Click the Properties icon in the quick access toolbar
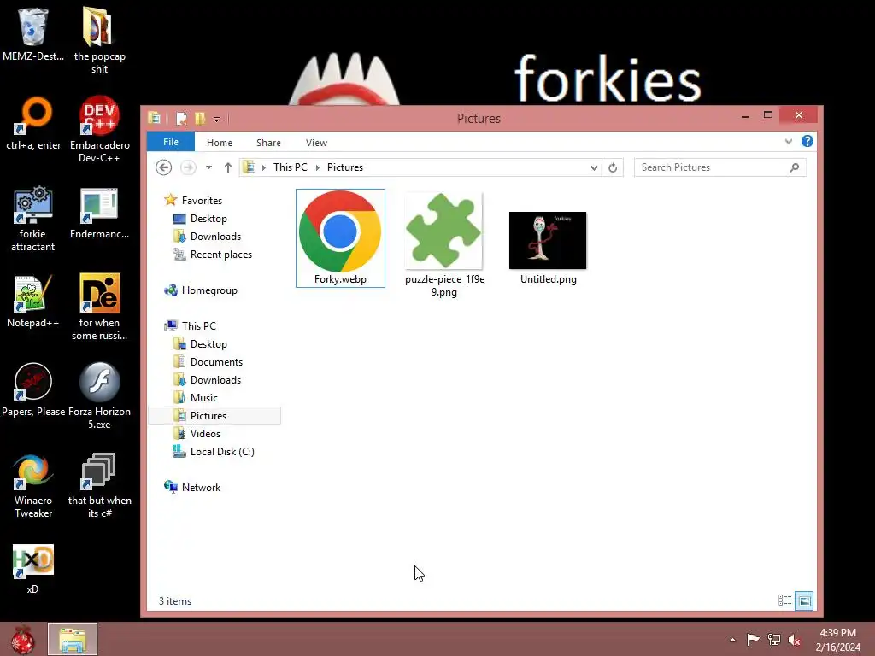Image resolution: width=875 pixels, height=656 pixels. coord(181,118)
